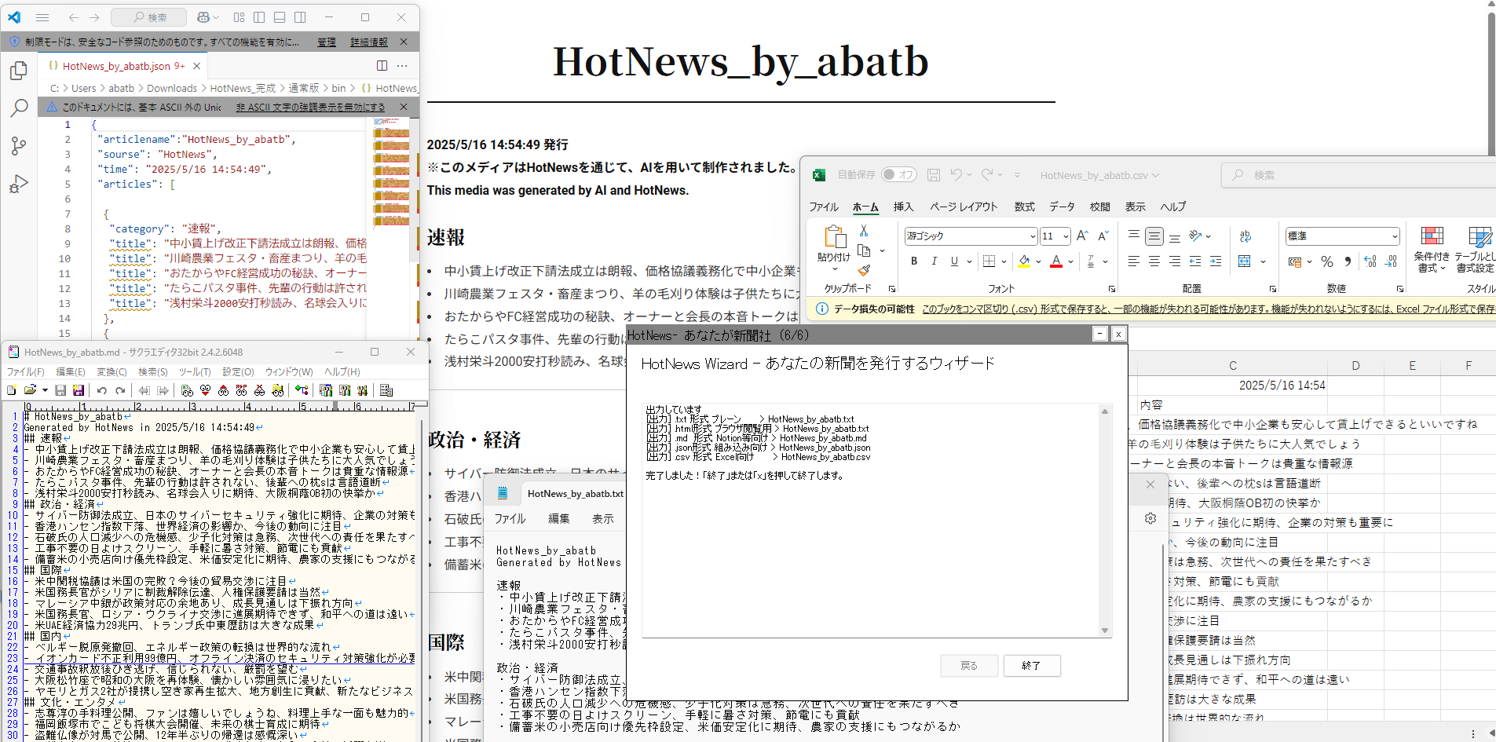Open the Excel font dialog launcher

click(x=1112, y=289)
